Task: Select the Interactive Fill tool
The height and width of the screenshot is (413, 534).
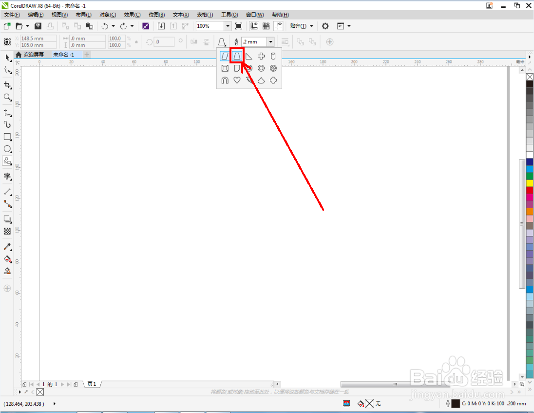Action: click(7, 258)
